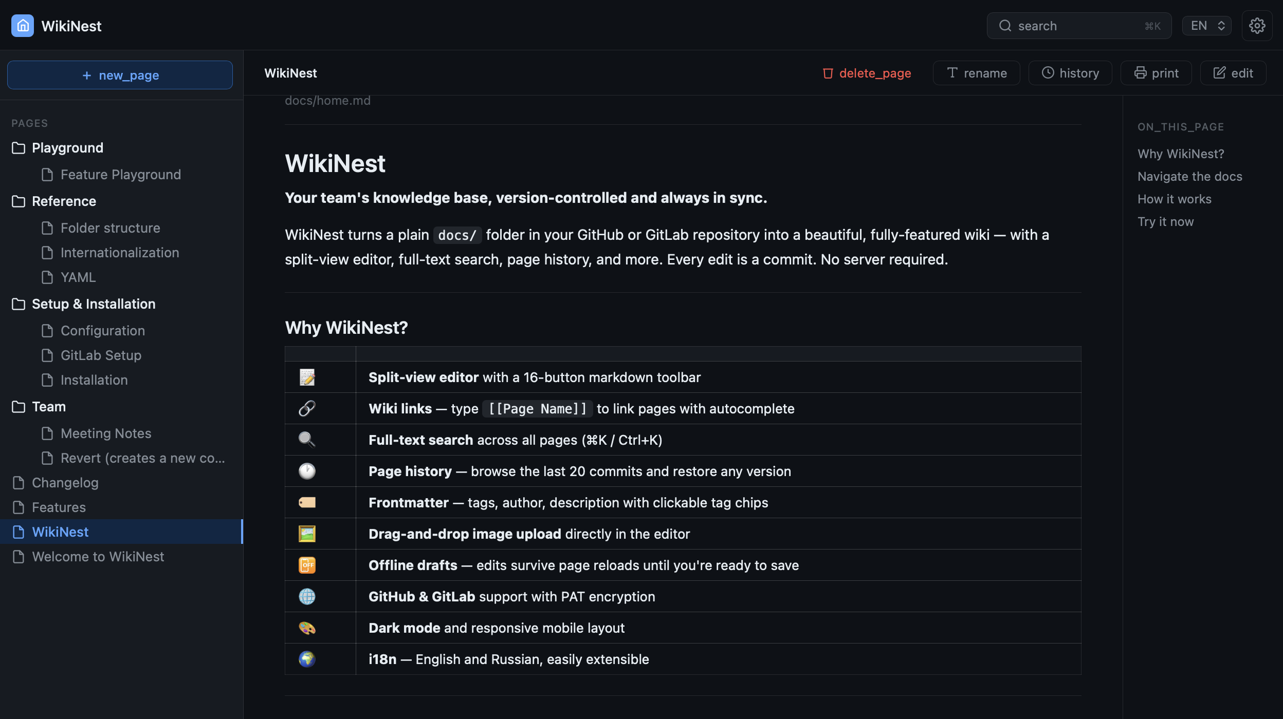The image size is (1283, 719).
Task: Open the Meeting Notes page
Action: click(121, 433)
